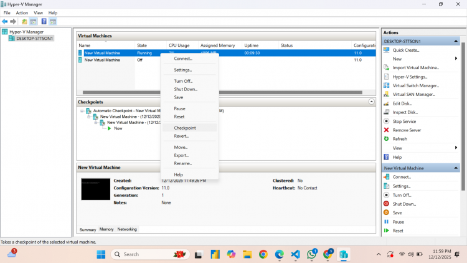This screenshot has height=263, width=467.
Task: Choose Pause from the context menu
Action: (189, 108)
